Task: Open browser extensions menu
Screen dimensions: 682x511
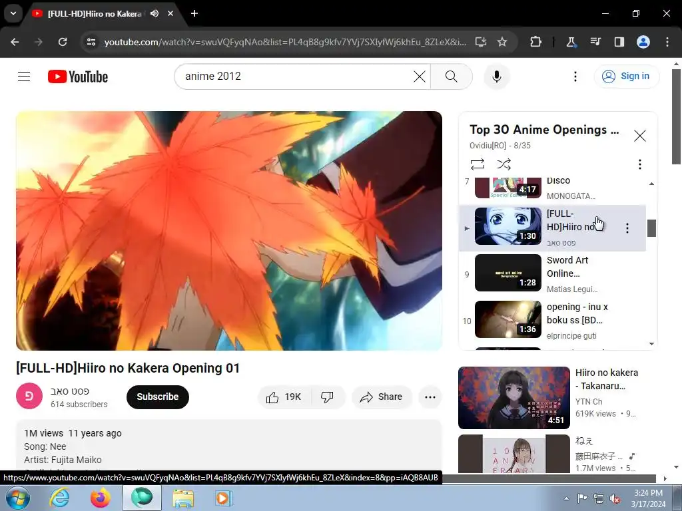Action: click(x=535, y=42)
